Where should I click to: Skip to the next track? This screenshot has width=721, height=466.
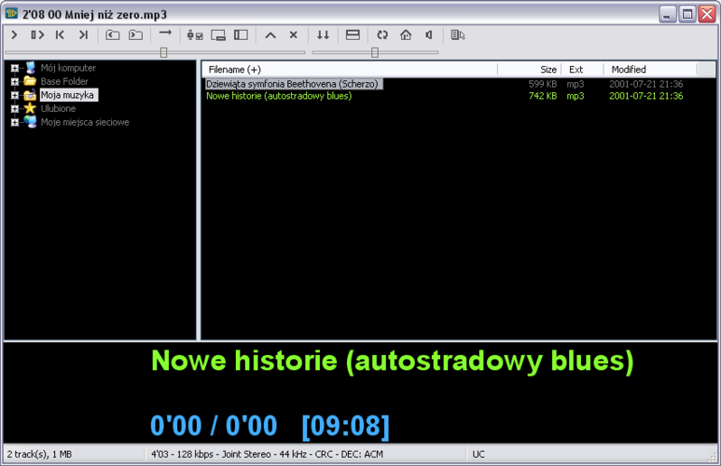(x=83, y=34)
